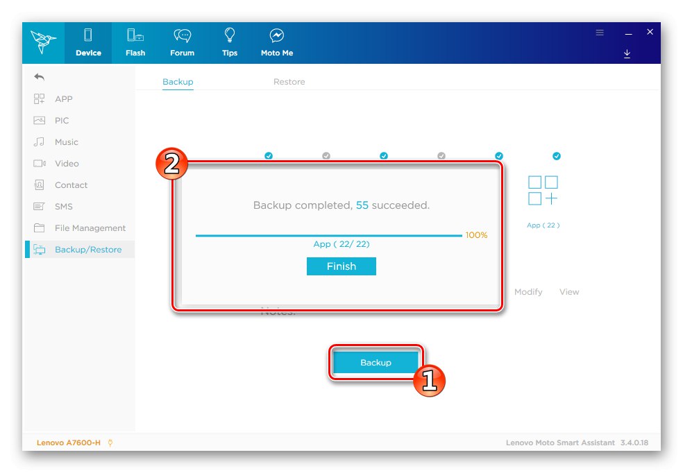Click the App ( 22 ) label
The image size is (683, 473).
543,225
